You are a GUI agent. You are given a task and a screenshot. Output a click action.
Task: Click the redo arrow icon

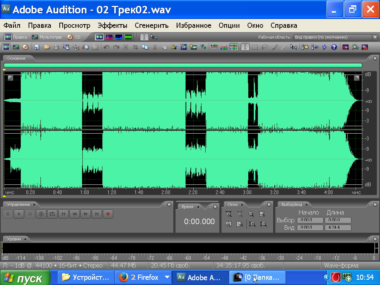pyautogui.click(x=116, y=47)
